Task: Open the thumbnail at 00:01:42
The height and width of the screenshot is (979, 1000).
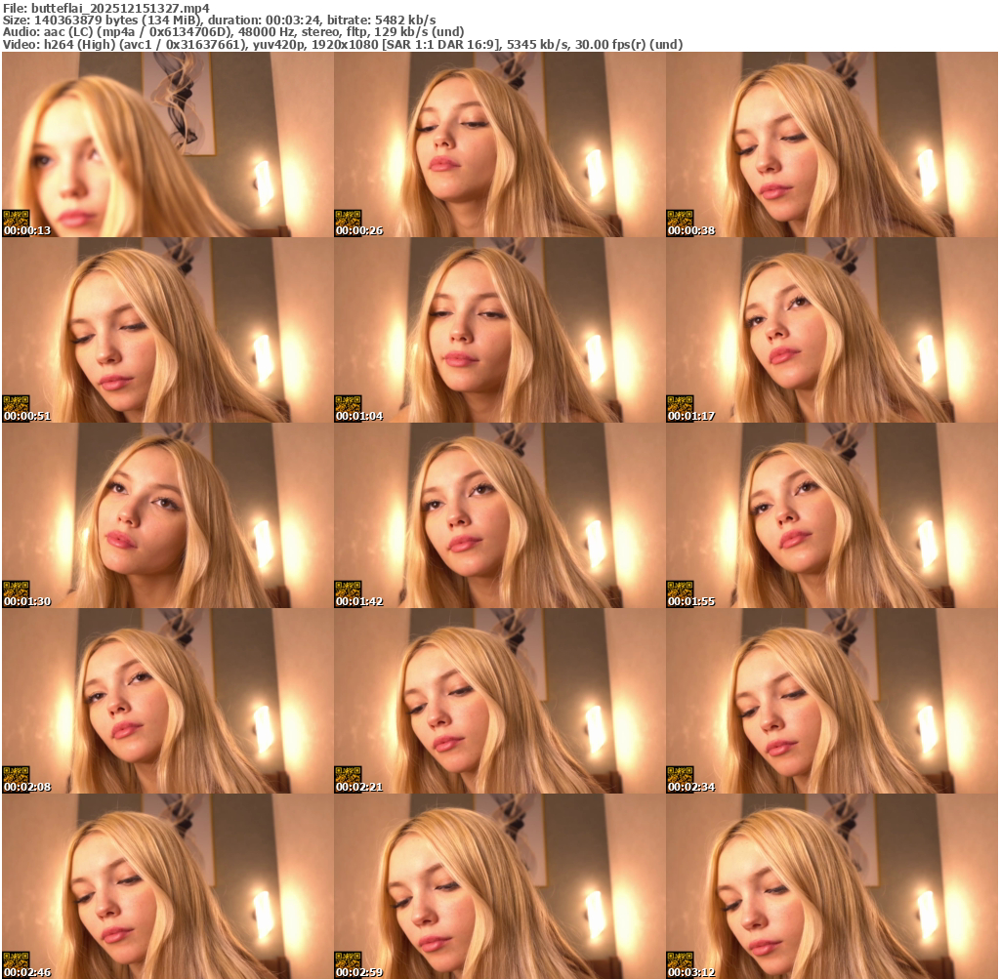Action: tap(500, 515)
